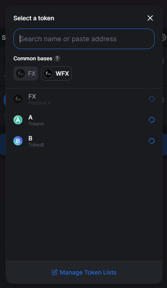This screenshot has width=167, height=288.
Task: Open the settings gear behind the dialog
Action: click(x=164, y=38)
